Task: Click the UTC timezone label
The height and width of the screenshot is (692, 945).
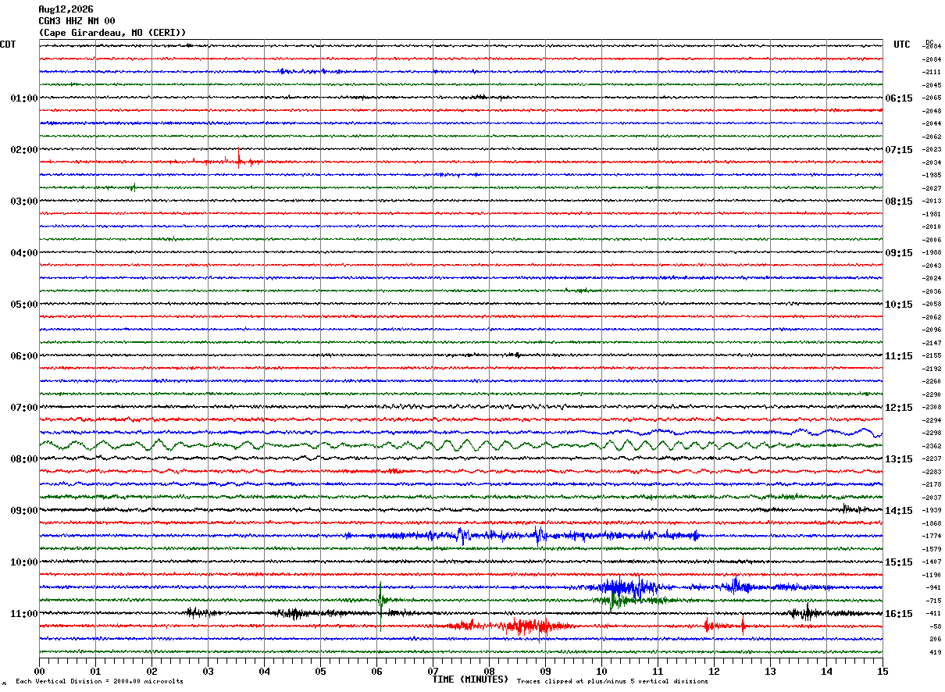Action: (902, 45)
